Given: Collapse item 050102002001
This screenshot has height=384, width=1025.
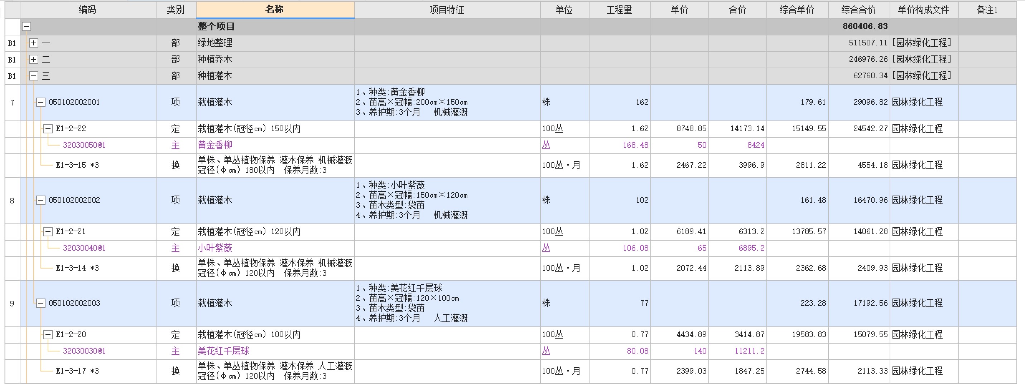Looking at the screenshot, I should [x=40, y=103].
